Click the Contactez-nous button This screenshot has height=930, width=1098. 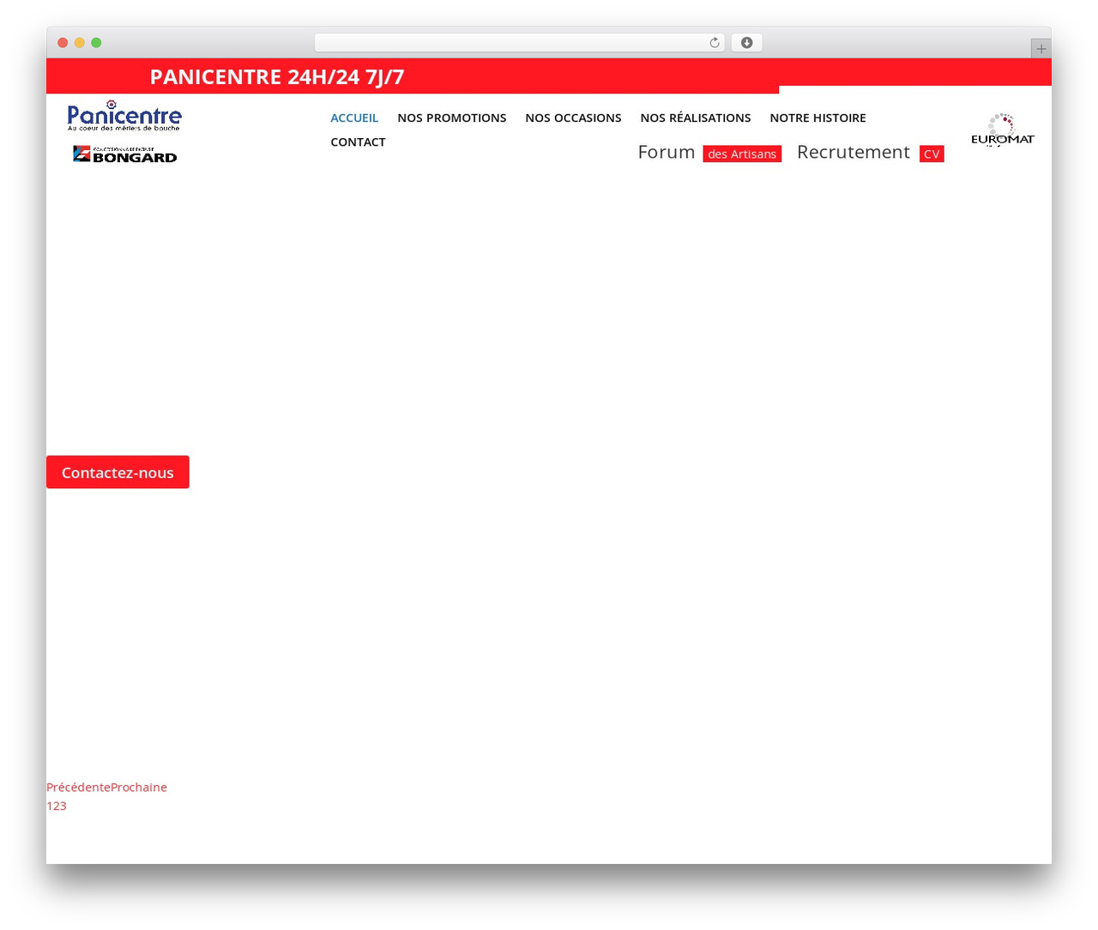118,472
